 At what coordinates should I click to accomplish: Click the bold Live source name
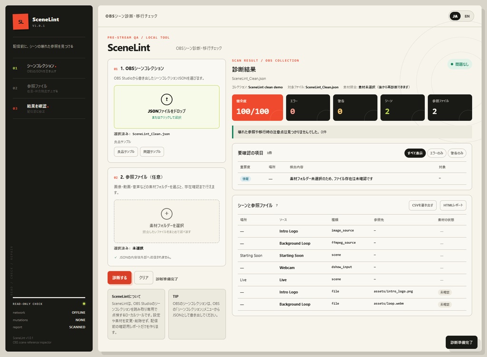click(283, 279)
